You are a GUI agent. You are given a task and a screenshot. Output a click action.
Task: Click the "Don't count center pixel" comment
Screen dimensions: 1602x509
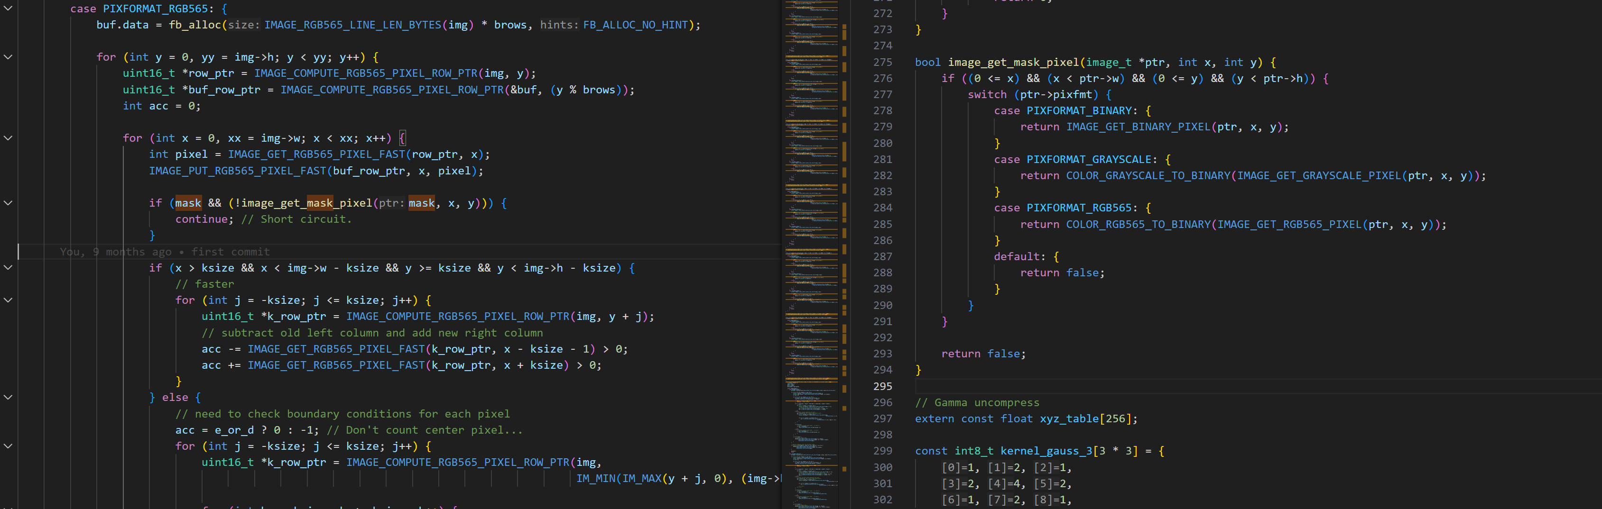click(425, 430)
